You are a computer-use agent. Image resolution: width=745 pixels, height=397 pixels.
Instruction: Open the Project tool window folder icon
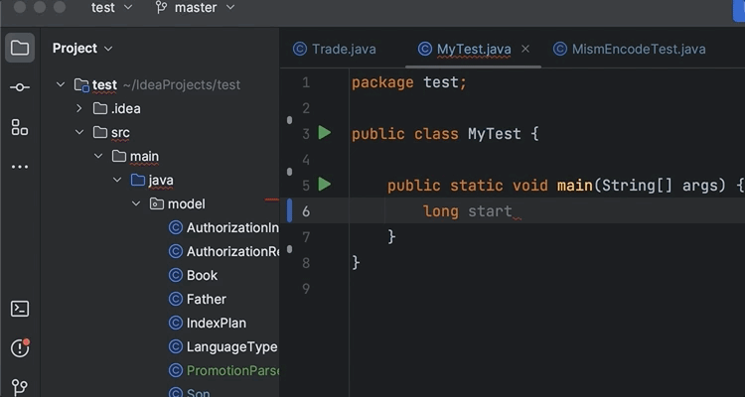20,48
